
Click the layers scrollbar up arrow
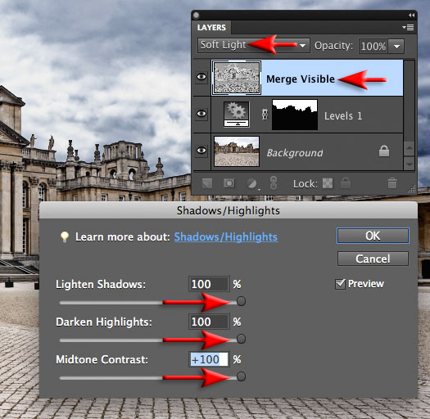coord(410,148)
